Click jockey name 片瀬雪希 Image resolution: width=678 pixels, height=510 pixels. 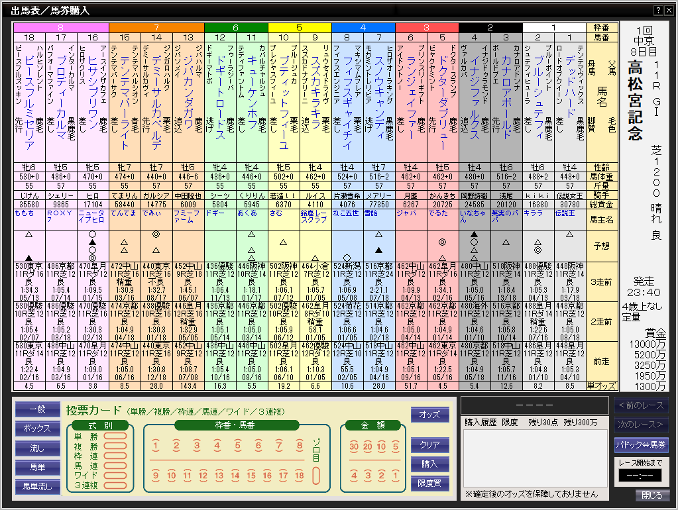[347, 195]
